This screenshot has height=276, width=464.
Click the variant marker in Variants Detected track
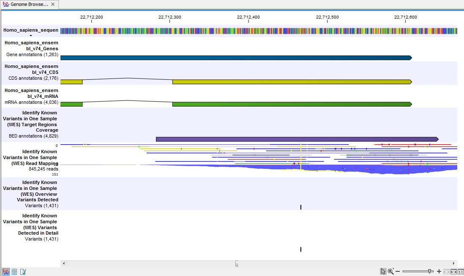pos(300,207)
